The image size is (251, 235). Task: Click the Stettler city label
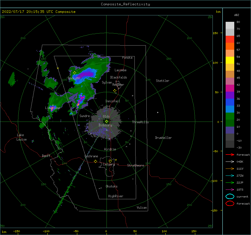[163, 81]
